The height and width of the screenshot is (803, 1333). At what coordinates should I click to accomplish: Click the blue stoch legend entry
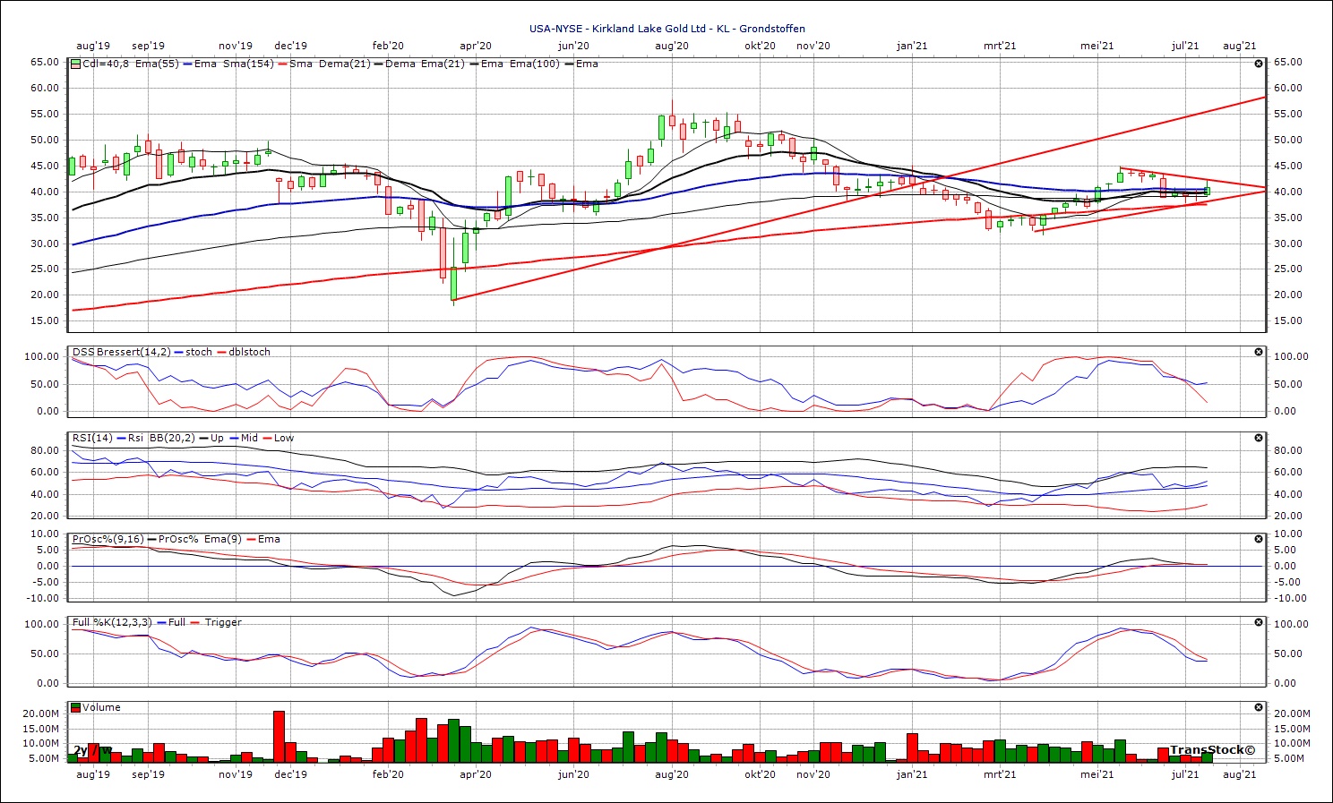[x=193, y=352]
